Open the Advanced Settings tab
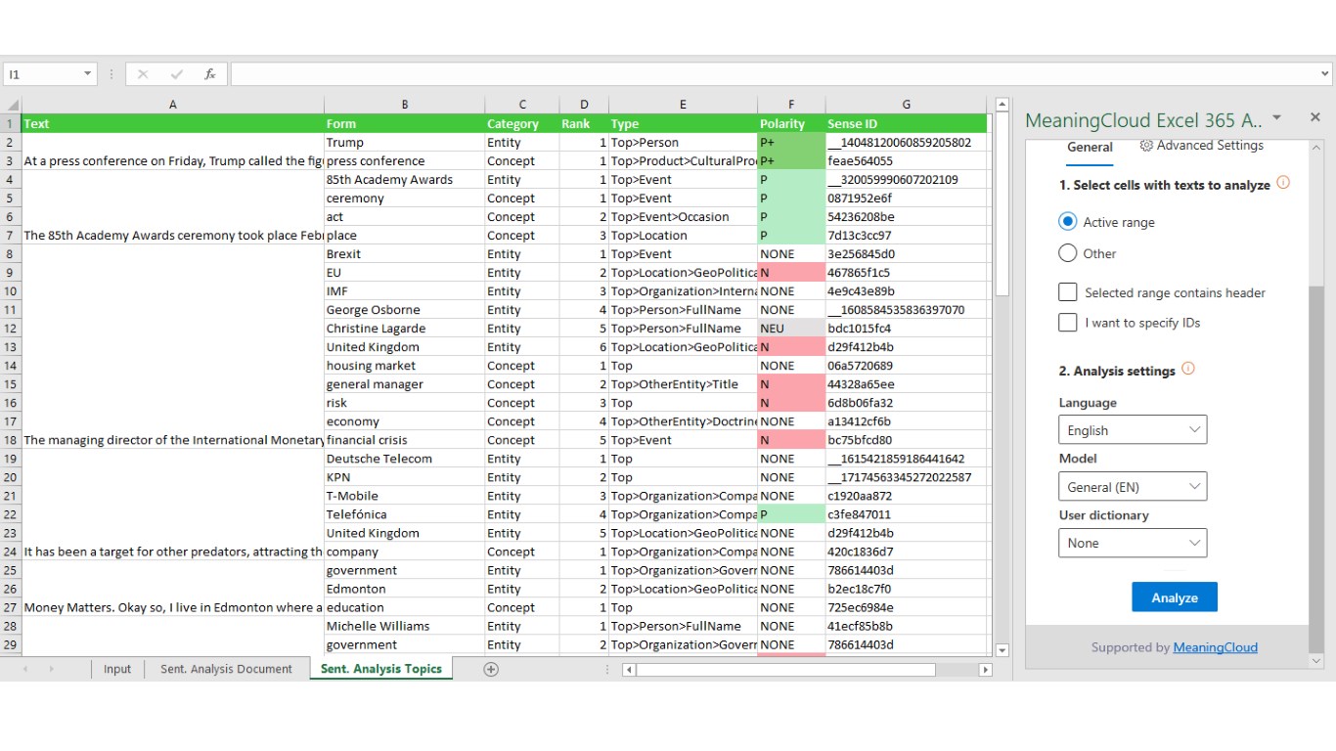This screenshot has width=1336, height=751. point(1201,146)
